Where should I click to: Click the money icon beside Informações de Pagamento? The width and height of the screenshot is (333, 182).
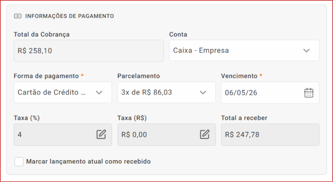[18, 16]
